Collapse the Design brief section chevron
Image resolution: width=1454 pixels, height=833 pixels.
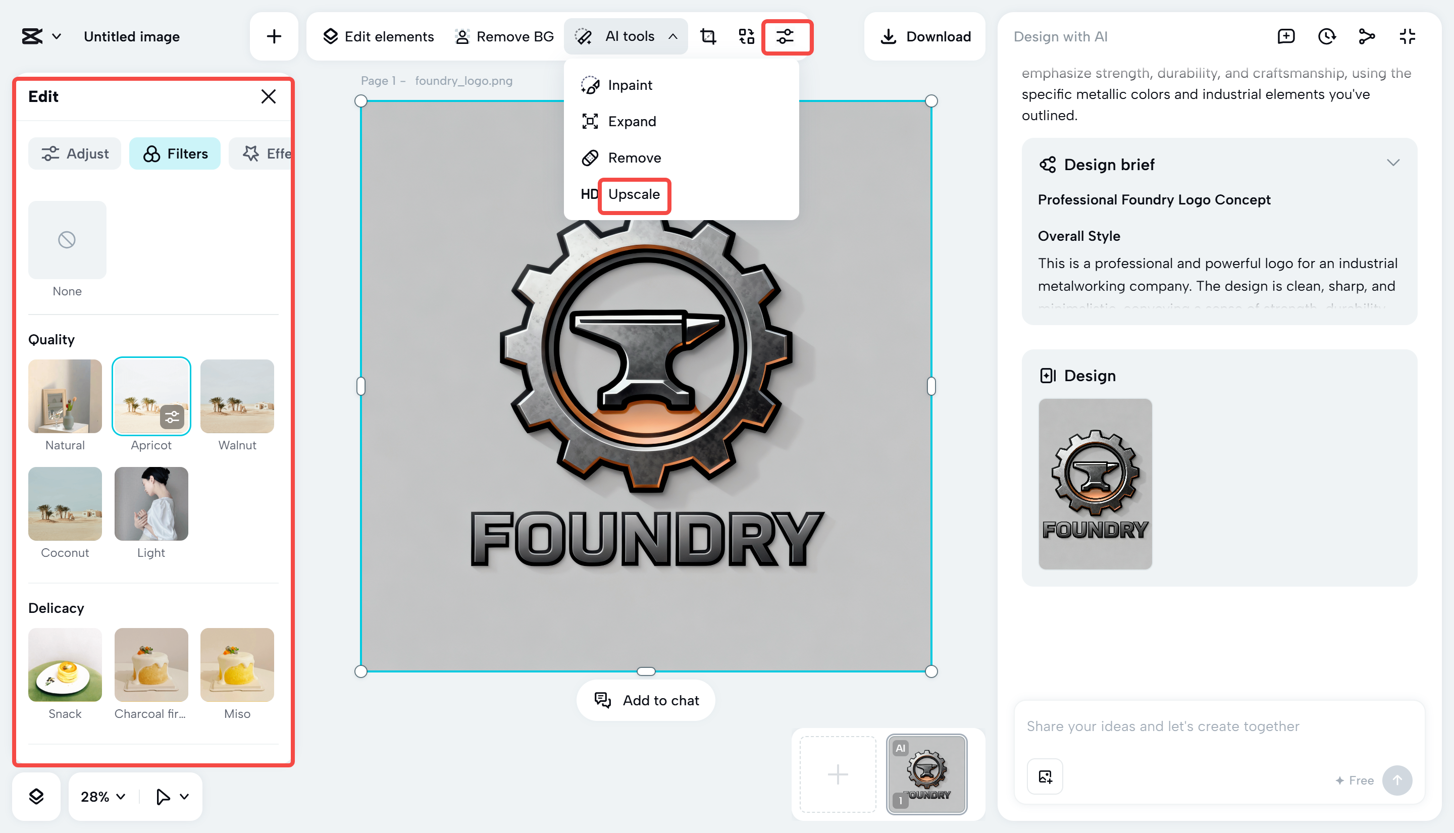pyautogui.click(x=1393, y=163)
